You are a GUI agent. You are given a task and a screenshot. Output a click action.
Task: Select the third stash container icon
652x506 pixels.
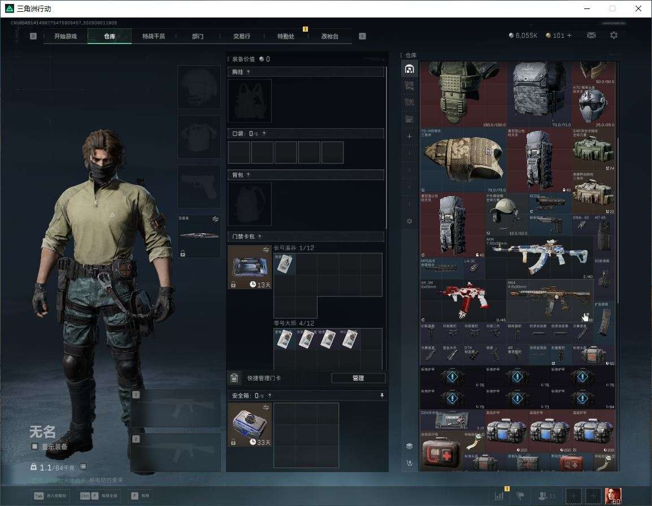point(409,102)
